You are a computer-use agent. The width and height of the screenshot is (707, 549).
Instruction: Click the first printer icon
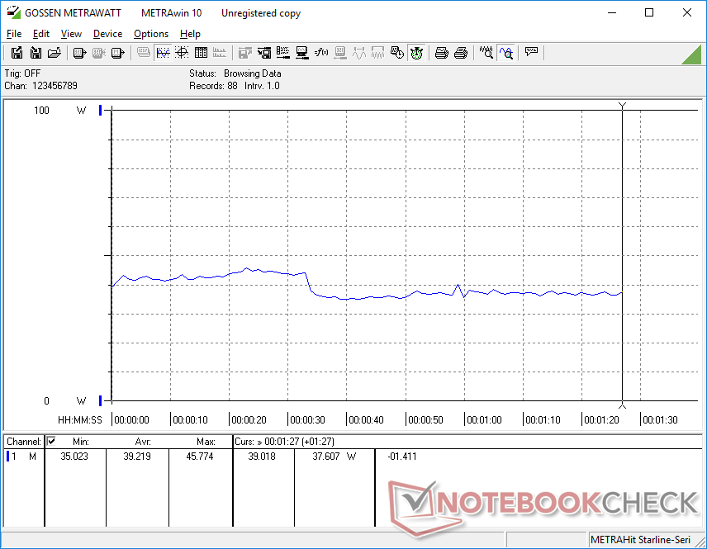442,53
